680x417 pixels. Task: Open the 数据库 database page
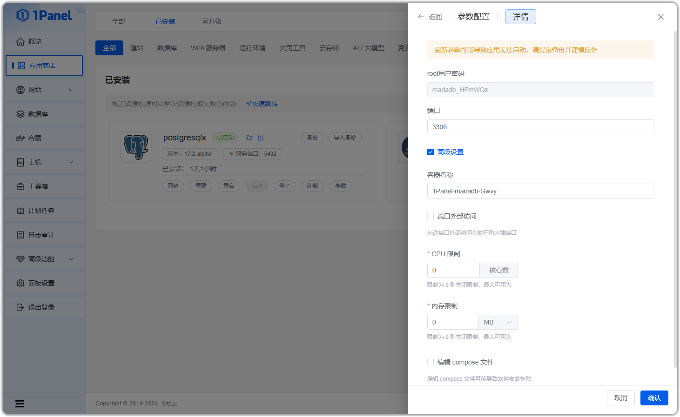coord(44,114)
